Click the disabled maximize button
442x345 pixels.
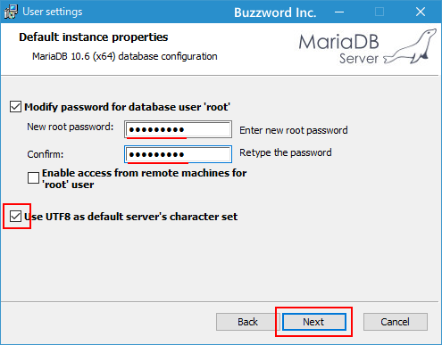379,12
